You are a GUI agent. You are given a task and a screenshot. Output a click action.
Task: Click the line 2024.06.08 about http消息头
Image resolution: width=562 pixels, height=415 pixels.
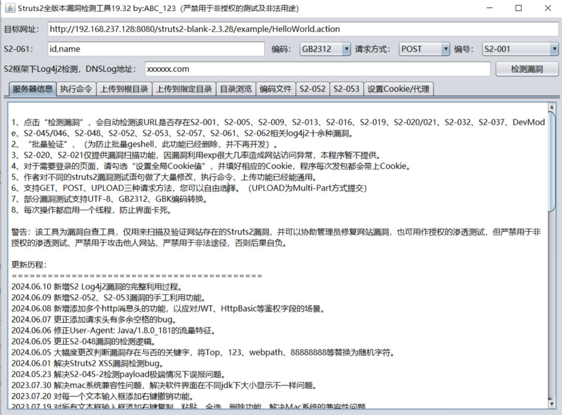pyautogui.click(x=168, y=309)
